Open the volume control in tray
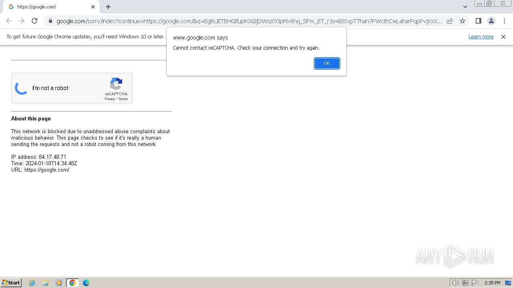This screenshot has height=288, width=513. tap(456, 283)
